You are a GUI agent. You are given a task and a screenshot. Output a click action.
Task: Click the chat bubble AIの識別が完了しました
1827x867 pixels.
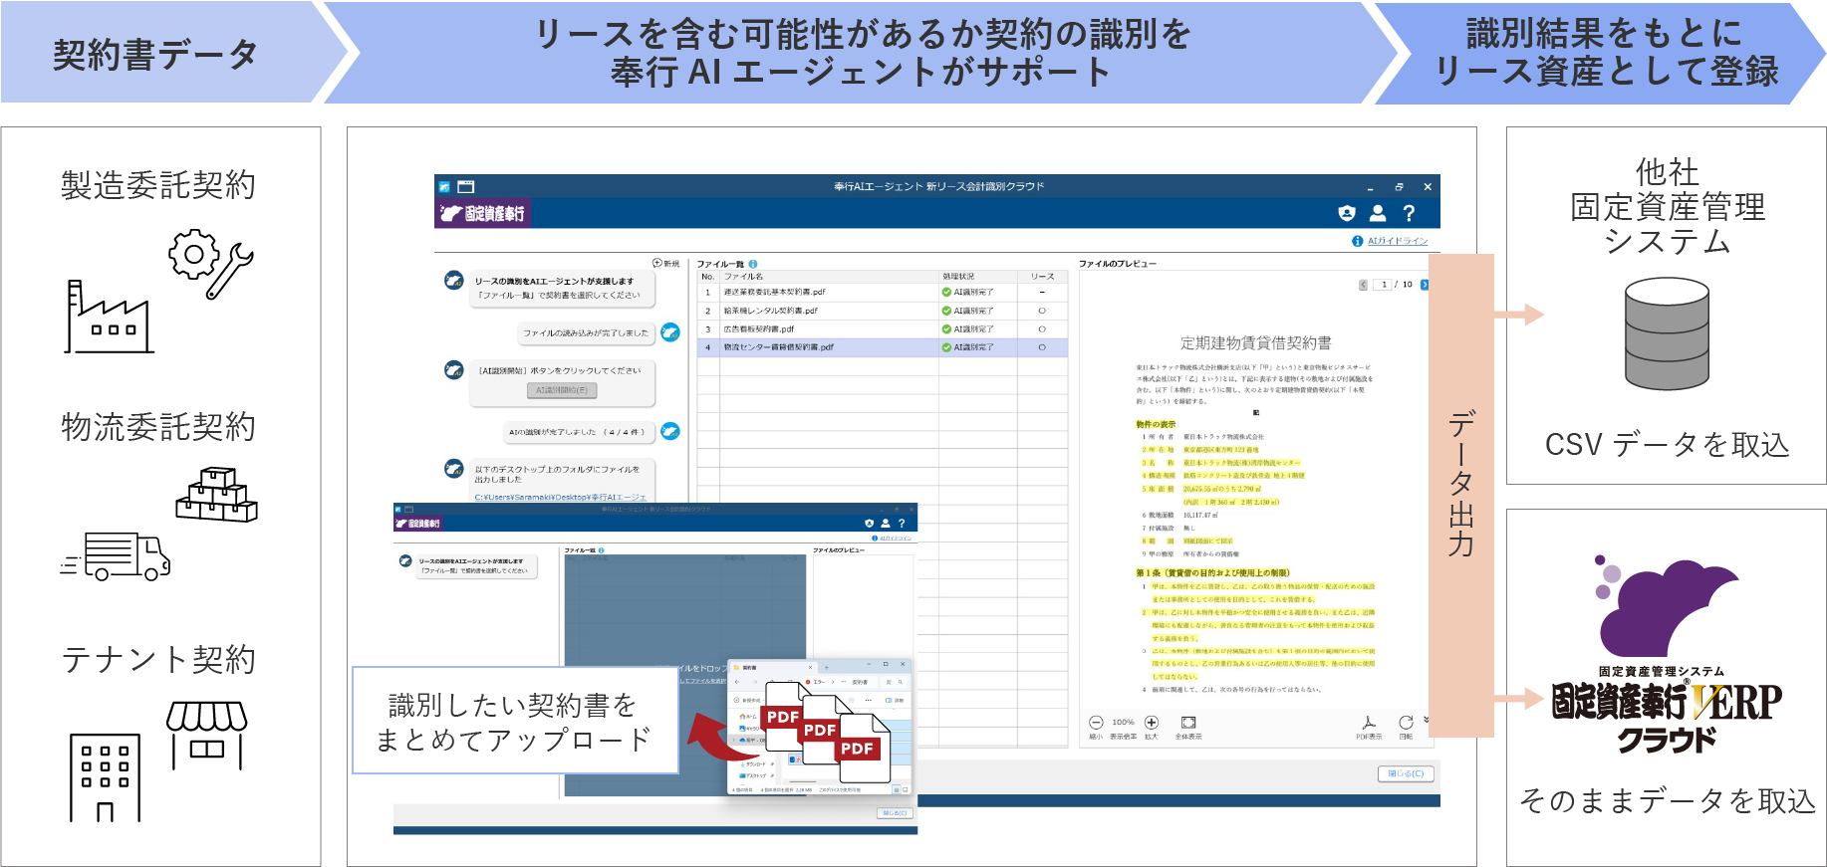(578, 432)
